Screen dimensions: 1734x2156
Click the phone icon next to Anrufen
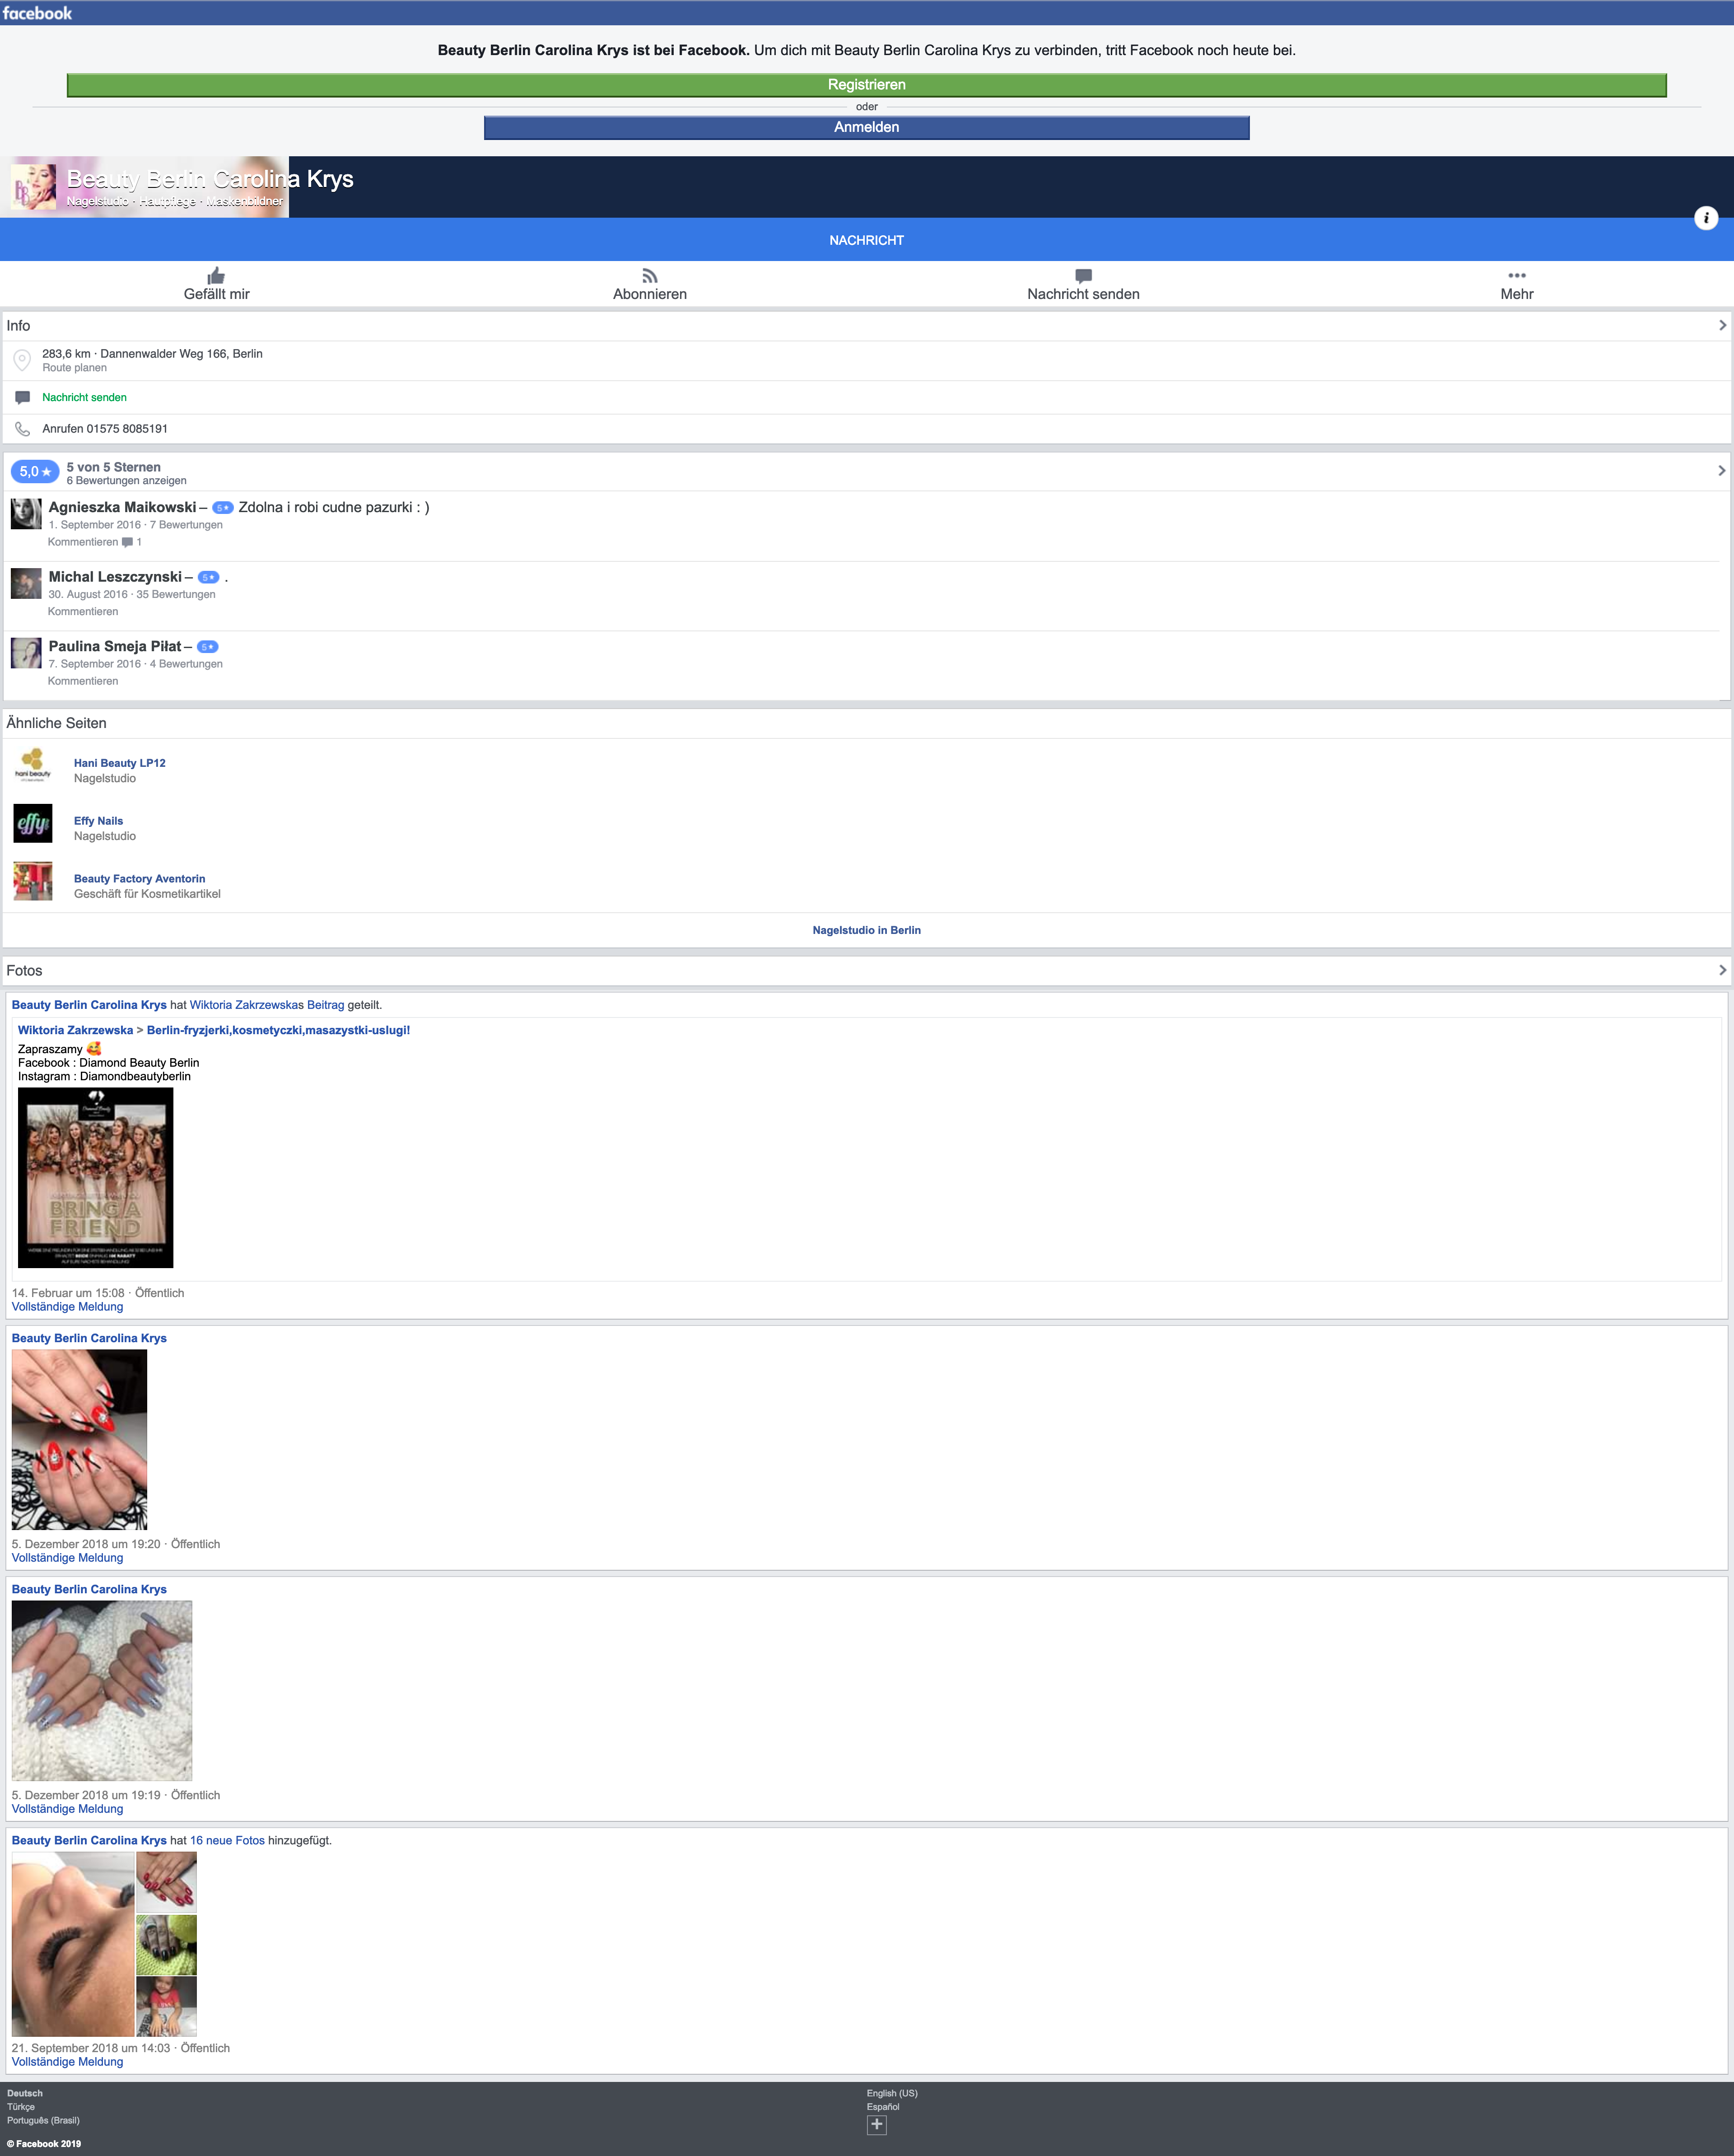pyautogui.click(x=22, y=429)
